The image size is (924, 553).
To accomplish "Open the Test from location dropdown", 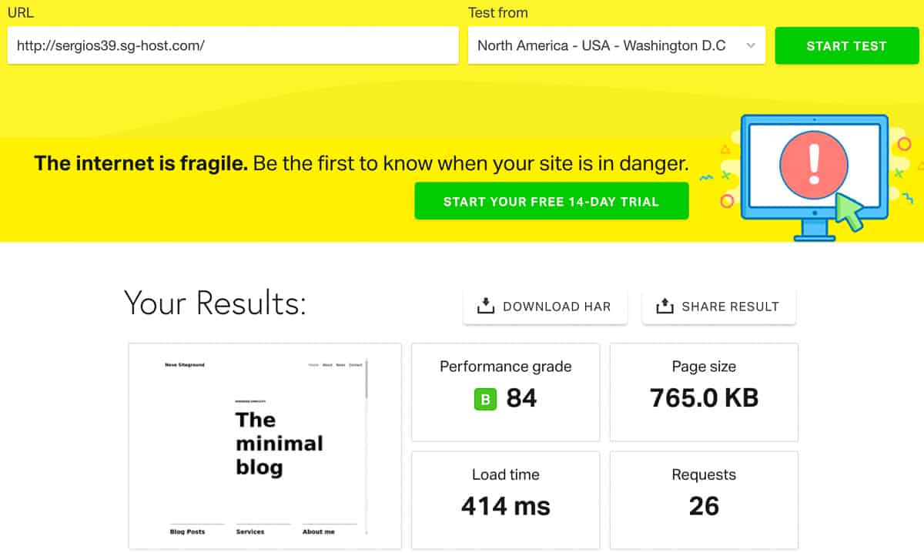I will [x=608, y=45].
